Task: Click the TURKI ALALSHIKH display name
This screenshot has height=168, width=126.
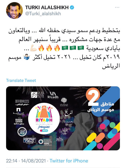Action: pos(47,8)
